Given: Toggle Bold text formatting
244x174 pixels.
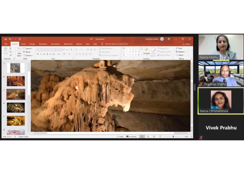Looking at the screenshot, I should tap(38, 54).
